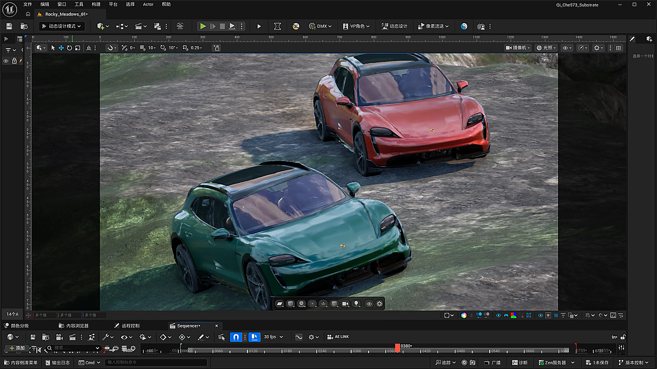
Task: Start Play in Editor with green arrow
Action: click(x=203, y=26)
